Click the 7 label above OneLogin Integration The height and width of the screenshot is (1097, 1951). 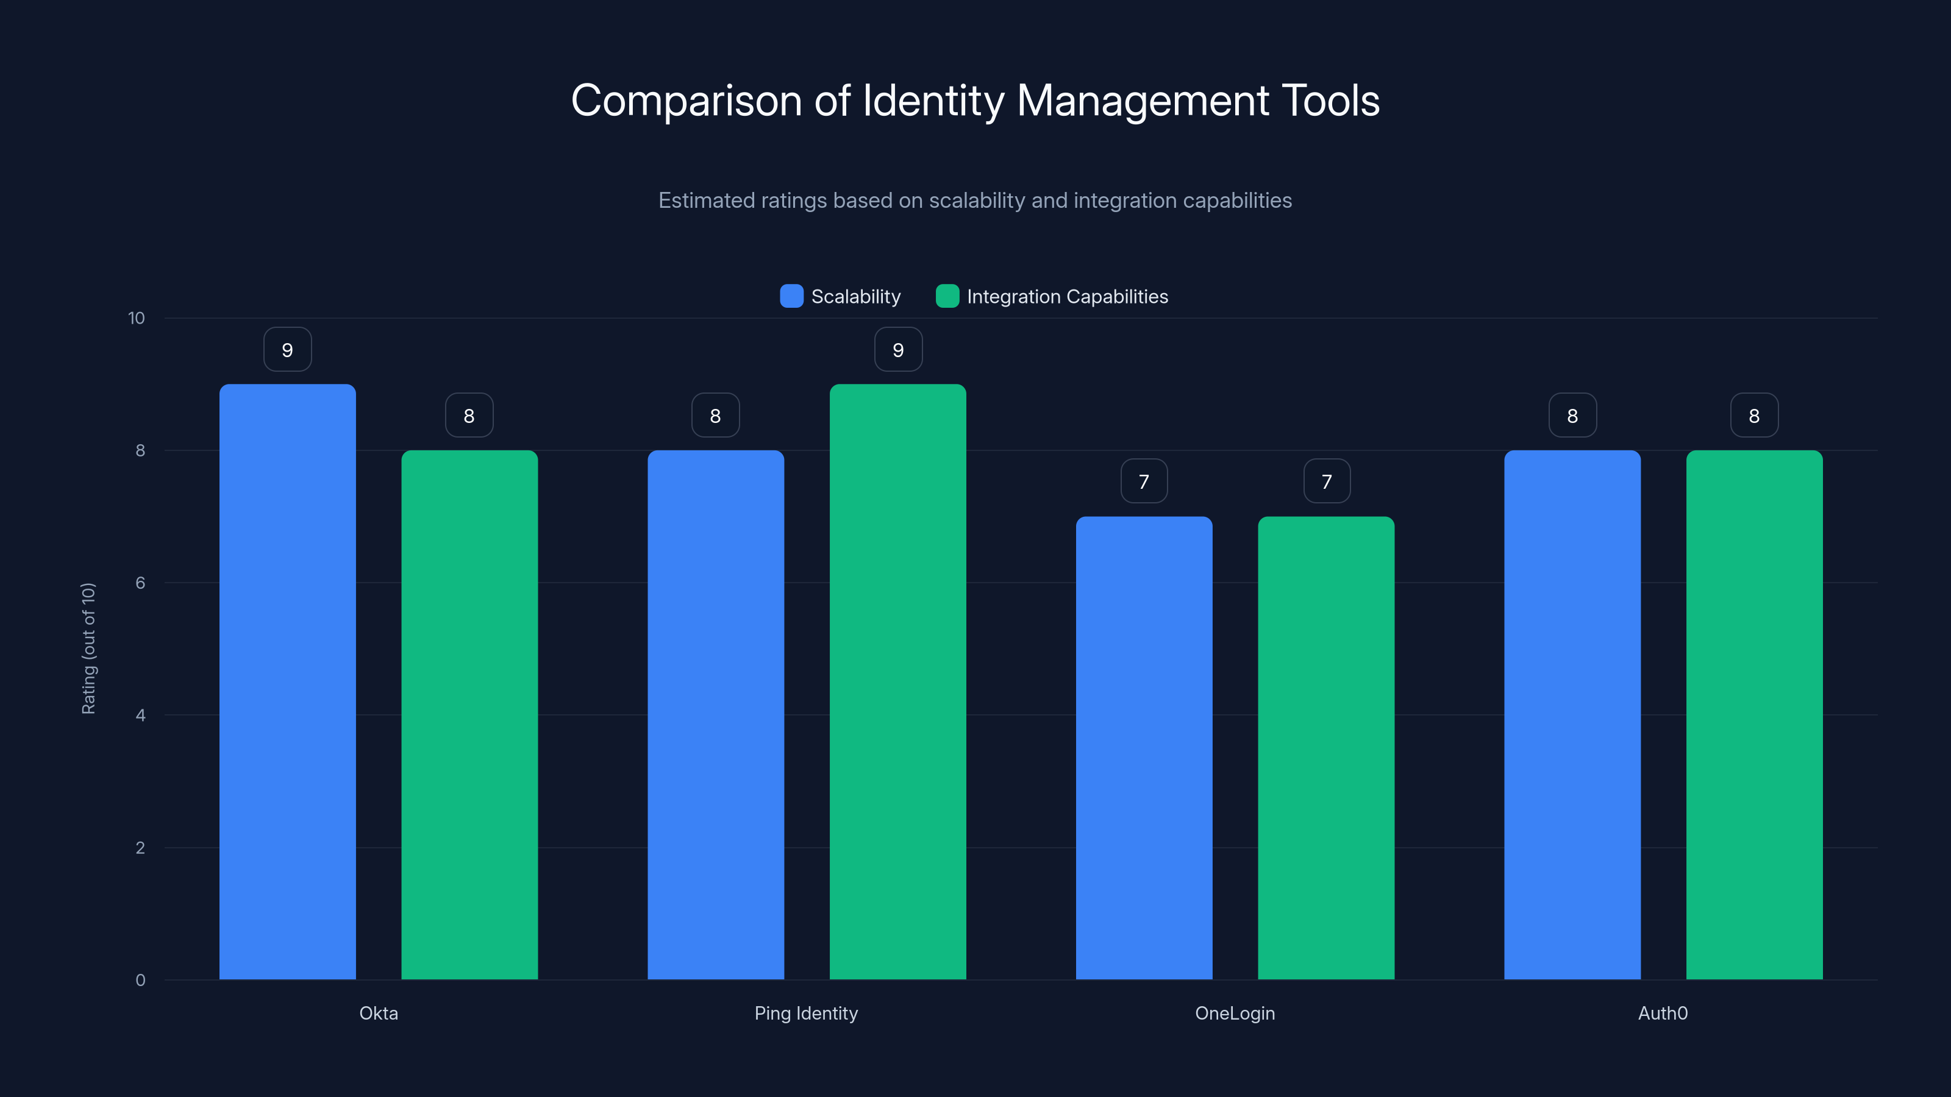(1327, 481)
